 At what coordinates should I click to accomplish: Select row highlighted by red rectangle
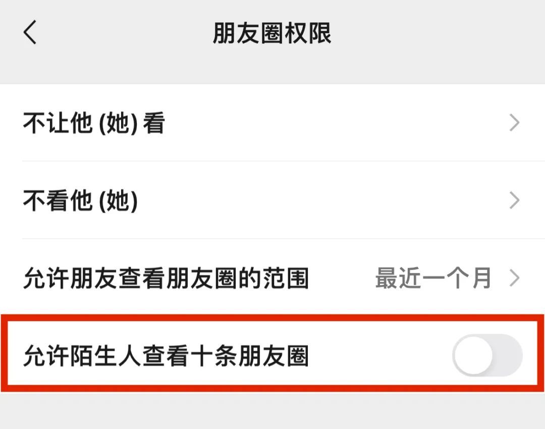(272, 355)
